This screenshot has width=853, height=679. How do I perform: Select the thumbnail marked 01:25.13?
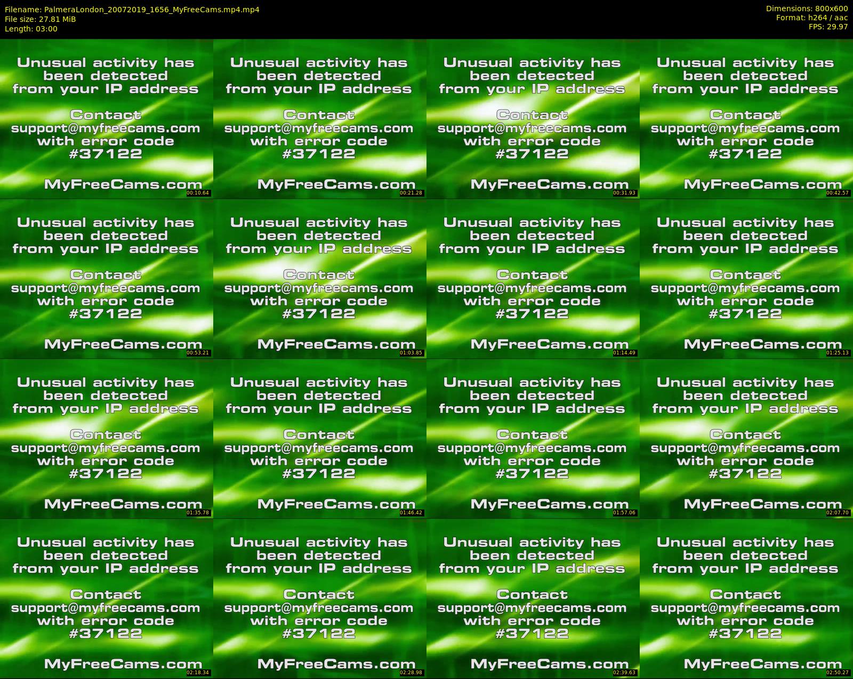[746, 279]
